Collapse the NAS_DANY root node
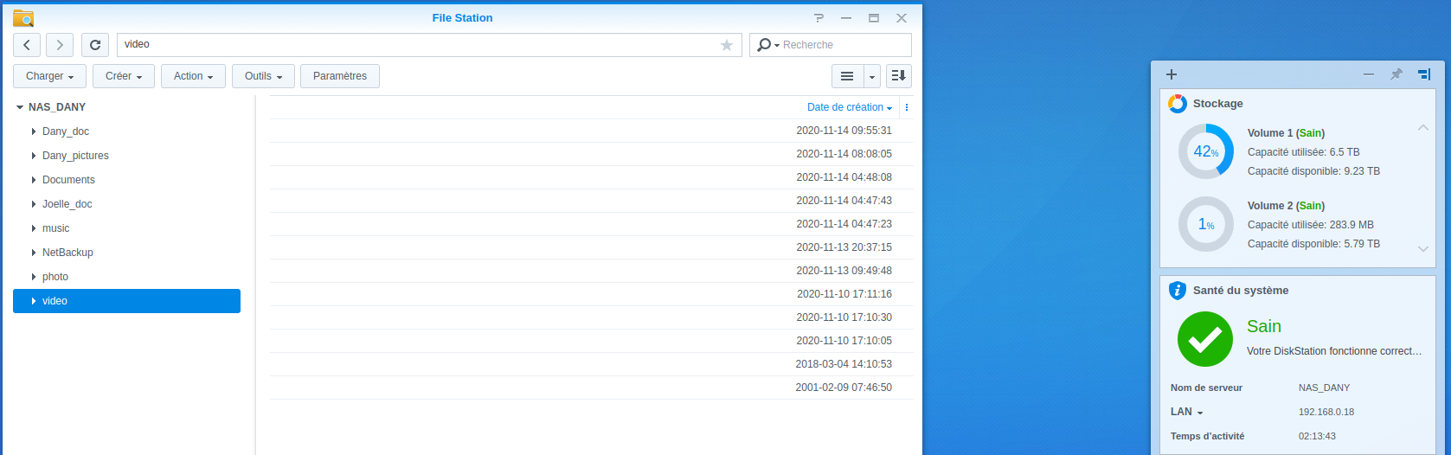The width and height of the screenshot is (1451, 455). pos(19,107)
